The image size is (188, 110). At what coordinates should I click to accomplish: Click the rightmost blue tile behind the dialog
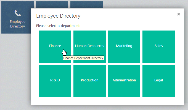[86, 5]
